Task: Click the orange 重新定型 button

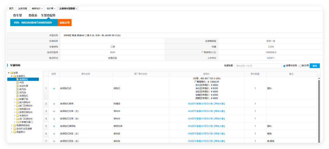Action: click(x=65, y=23)
